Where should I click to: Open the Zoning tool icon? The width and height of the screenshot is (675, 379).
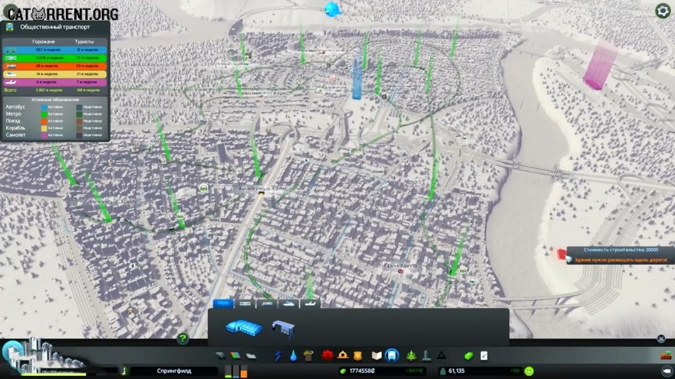[235, 356]
